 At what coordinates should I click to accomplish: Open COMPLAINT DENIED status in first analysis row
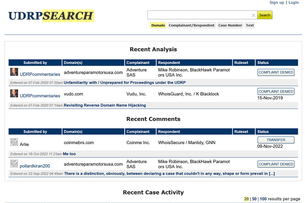(276, 72)
